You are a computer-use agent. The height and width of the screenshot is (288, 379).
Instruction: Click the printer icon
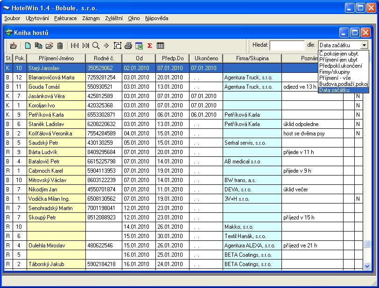(x=128, y=45)
